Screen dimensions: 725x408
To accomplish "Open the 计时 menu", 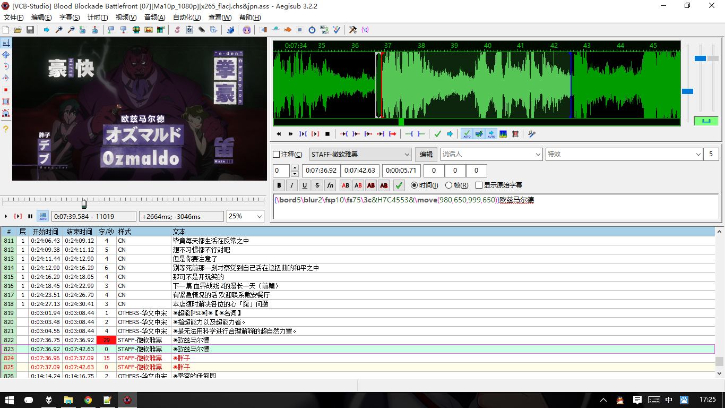I will click(x=97, y=17).
